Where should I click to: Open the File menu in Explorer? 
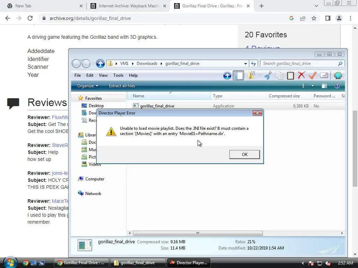78,75
